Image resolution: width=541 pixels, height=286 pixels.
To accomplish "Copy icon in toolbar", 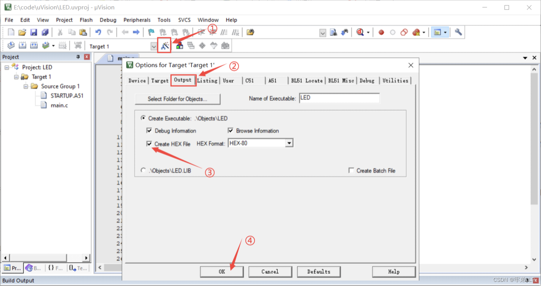I will pos(72,32).
